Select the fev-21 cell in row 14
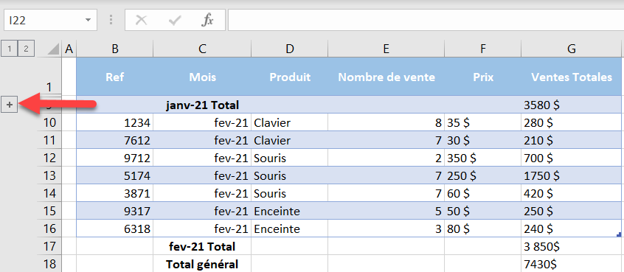The width and height of the screenshot is (624, 272). coord(202,193)
